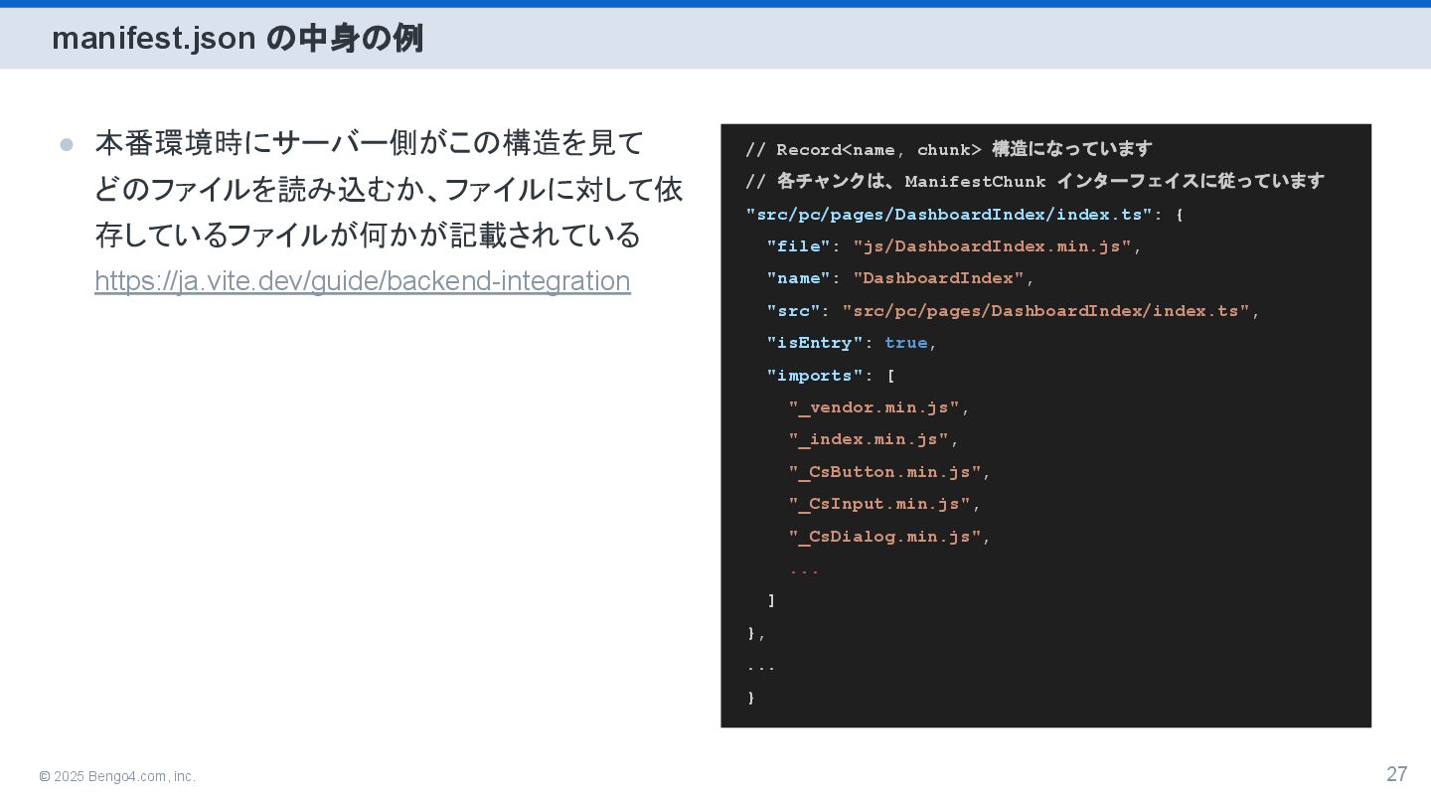Viewport: 1431px width, 805px height.
Task: Open the ja.vite.dev backend-integration link
Action: click(x=362, y=281)
